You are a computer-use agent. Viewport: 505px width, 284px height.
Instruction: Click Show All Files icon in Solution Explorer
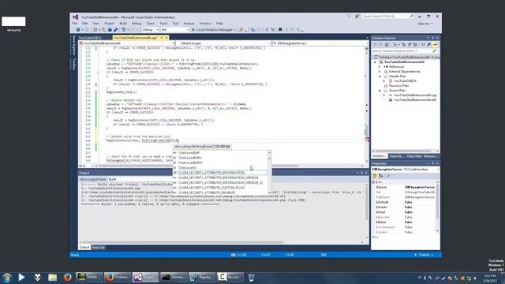(415, 44)
